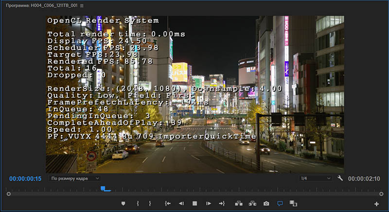Stop playback with the square button
389x212 pixels.
(x=195, y=204)
